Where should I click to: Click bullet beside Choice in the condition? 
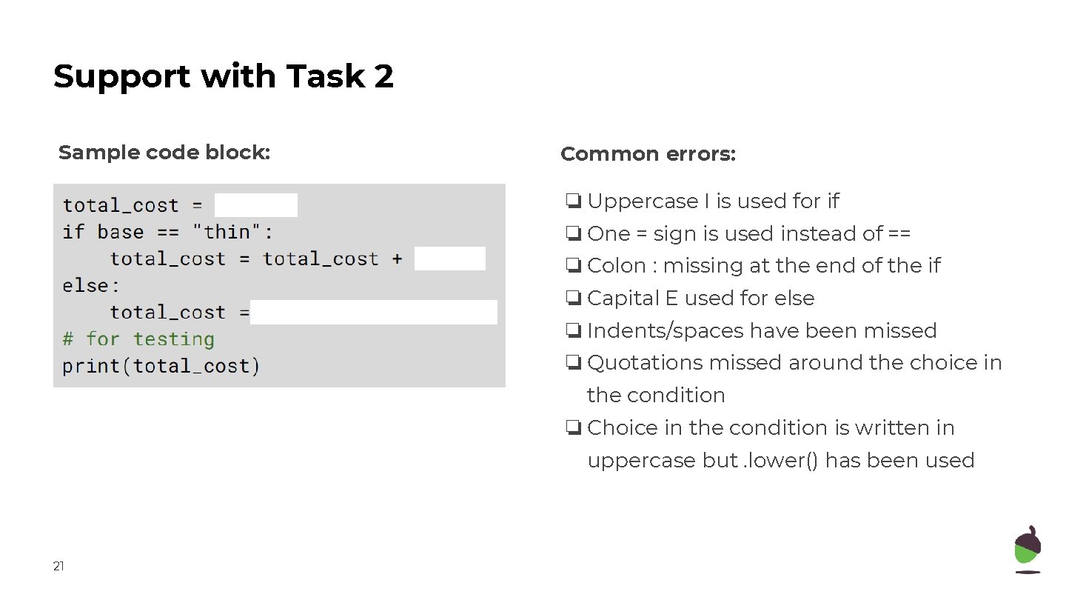573,428
